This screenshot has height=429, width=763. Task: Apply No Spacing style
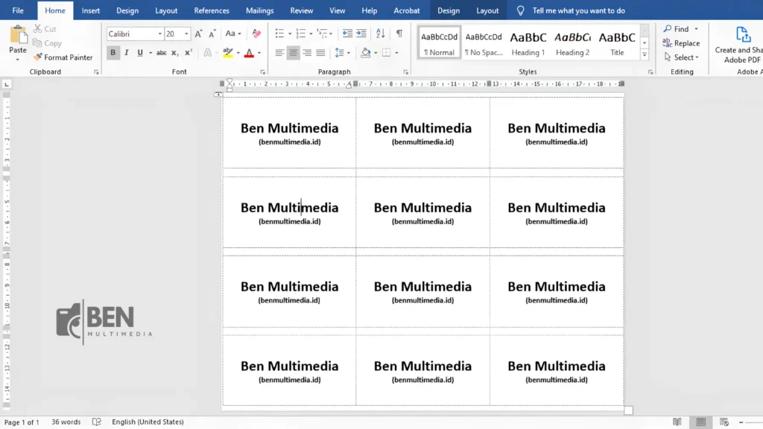pos(483,42)
